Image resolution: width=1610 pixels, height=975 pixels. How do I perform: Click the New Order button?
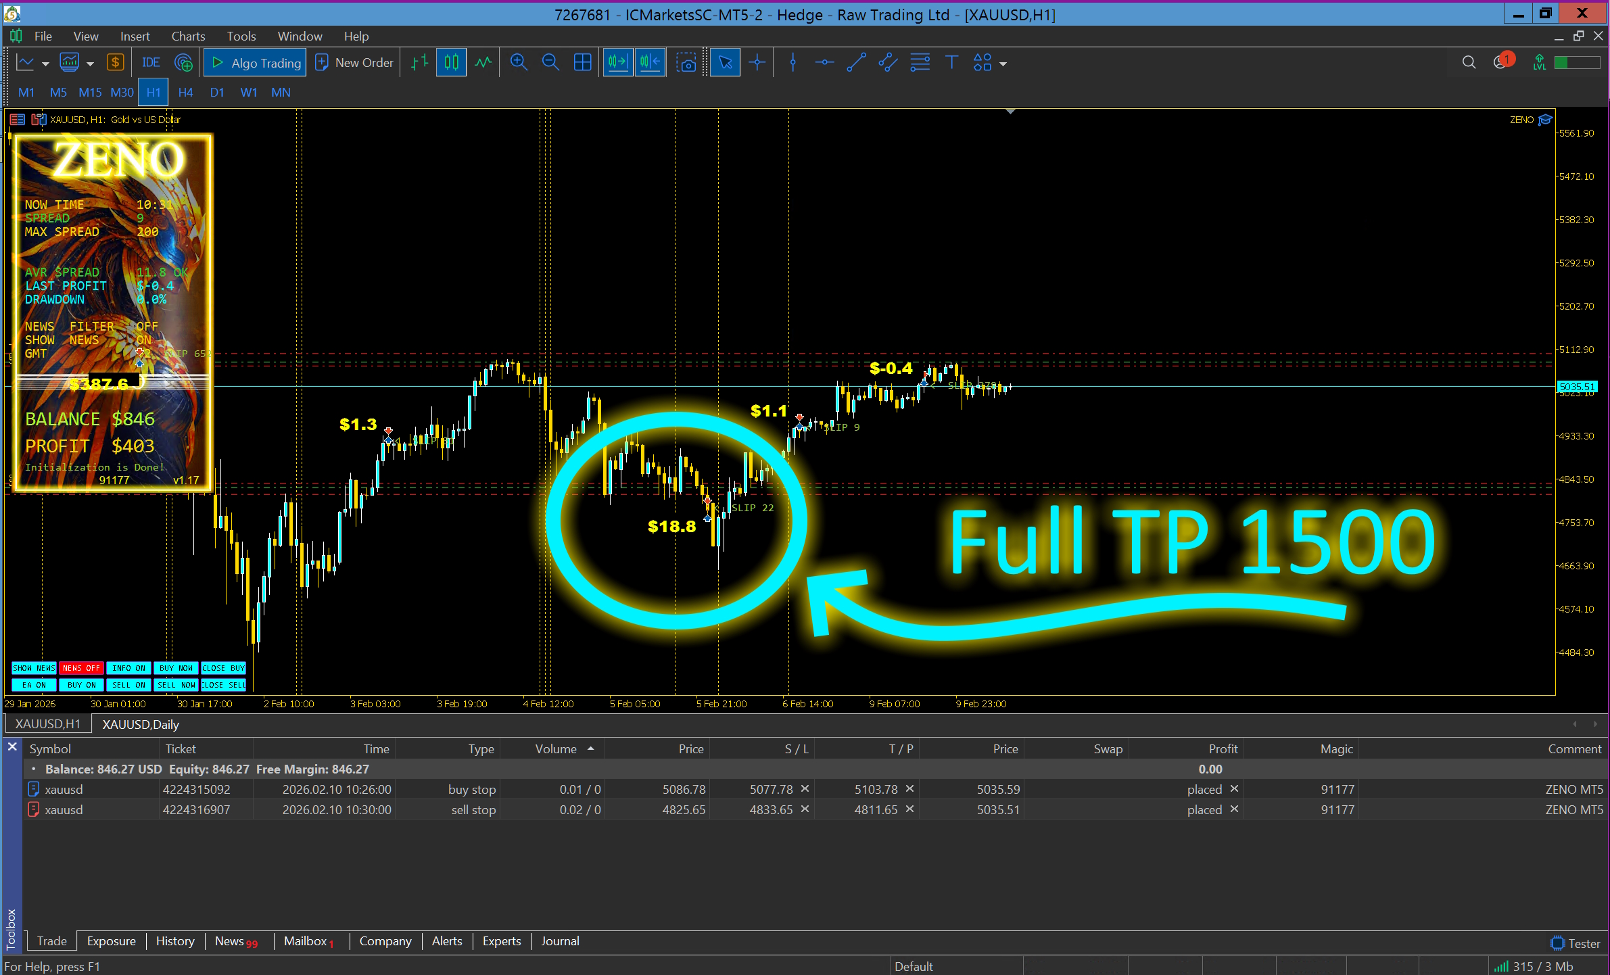tap(355, 63)
